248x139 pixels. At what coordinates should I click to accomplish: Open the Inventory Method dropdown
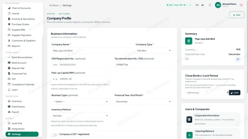coord(81,116)
